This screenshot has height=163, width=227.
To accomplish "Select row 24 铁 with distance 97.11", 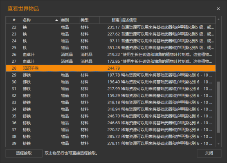I will pos(111,41).
